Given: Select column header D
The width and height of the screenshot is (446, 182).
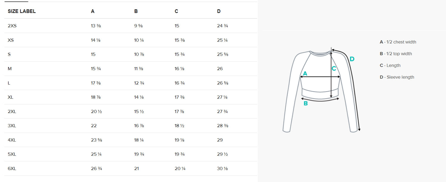Looking at the screenshot, I should (219, 11).
